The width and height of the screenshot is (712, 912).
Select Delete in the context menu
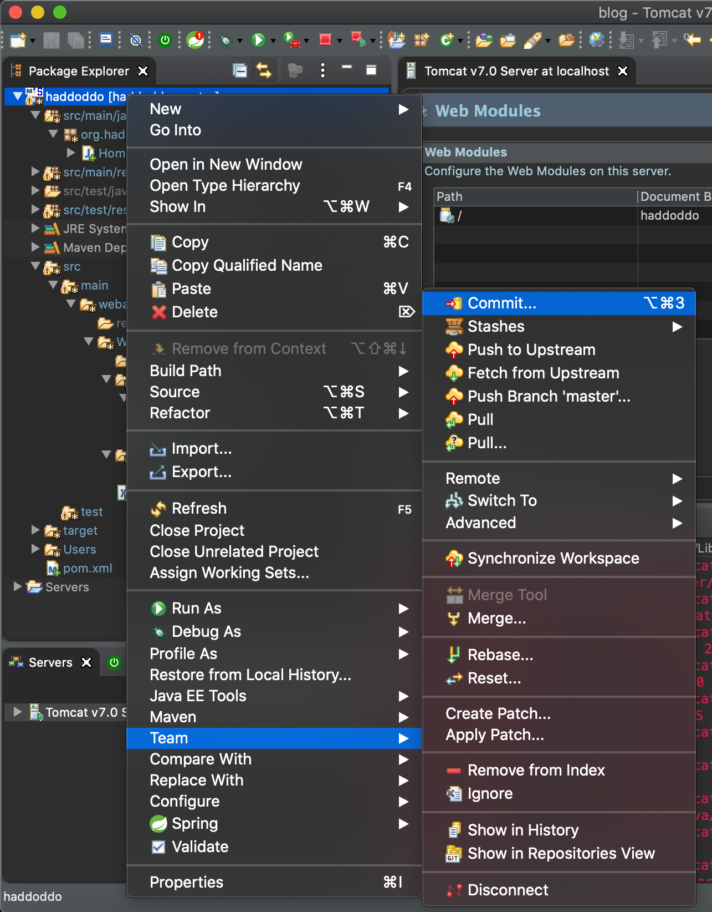pos(274,312)
